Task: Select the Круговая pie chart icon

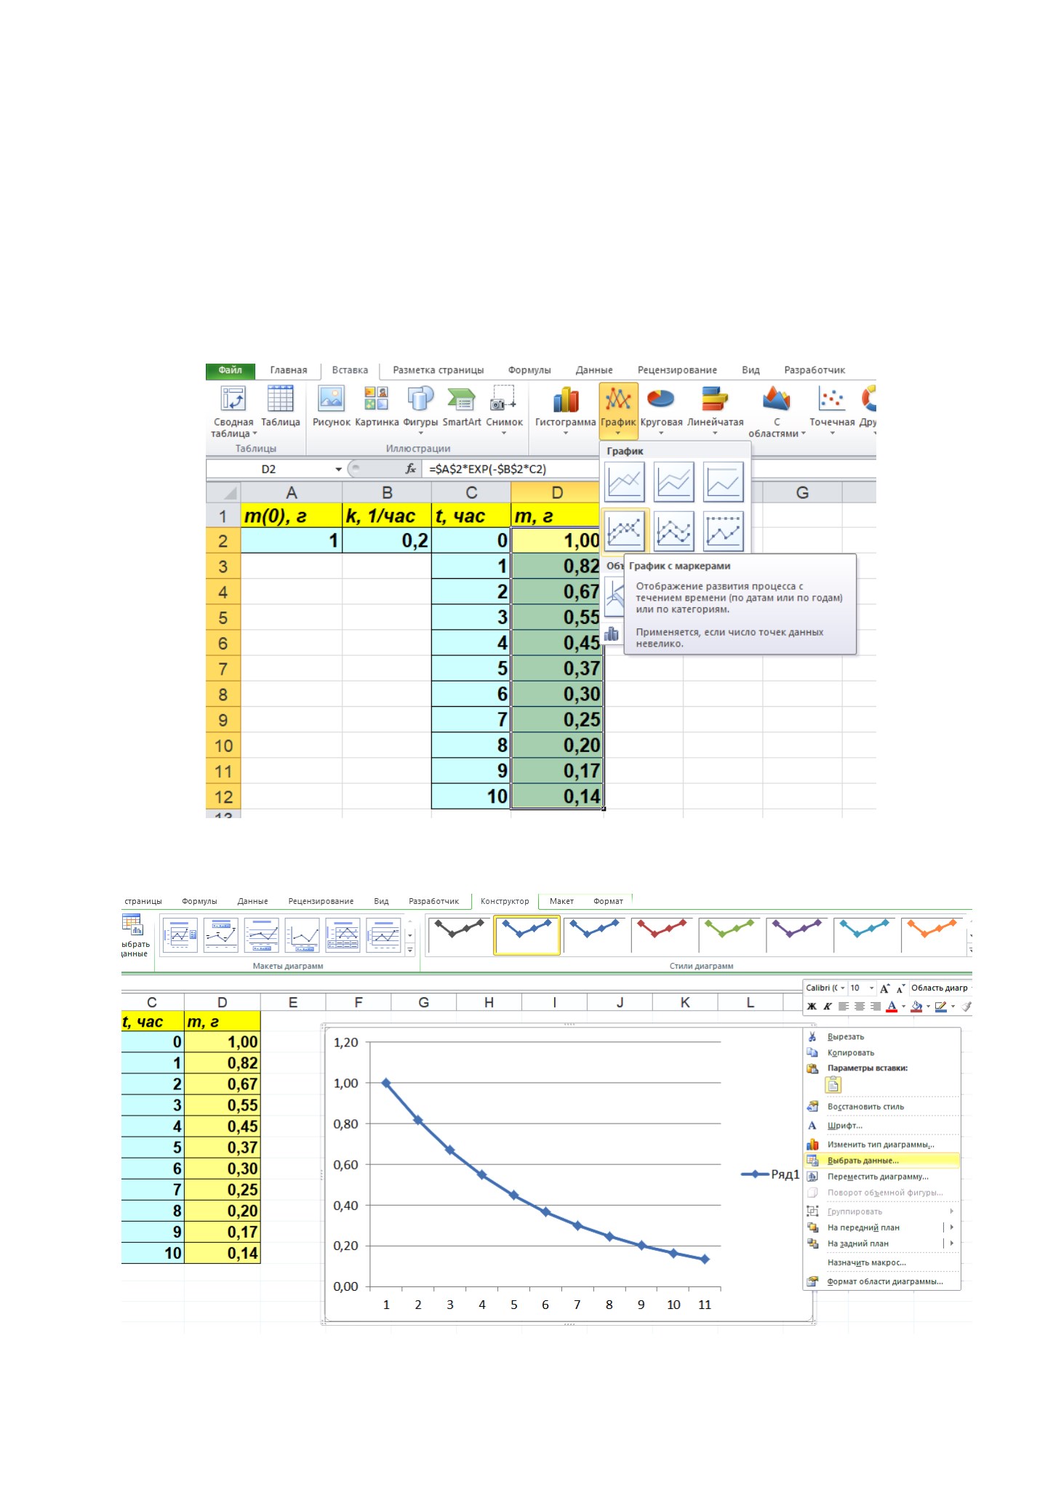Action: [x=661, y=409]
